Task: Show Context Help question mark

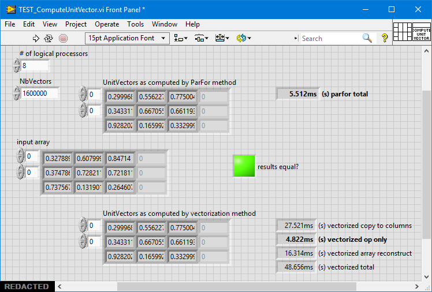Action: [x=385, y=38]
